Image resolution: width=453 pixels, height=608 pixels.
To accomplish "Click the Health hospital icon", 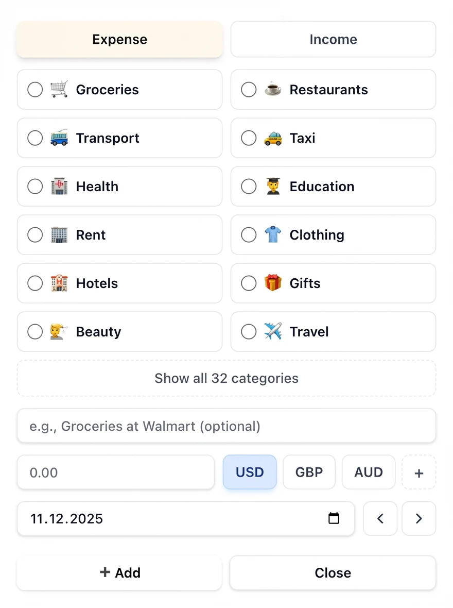I will click(x=59, y=186).
